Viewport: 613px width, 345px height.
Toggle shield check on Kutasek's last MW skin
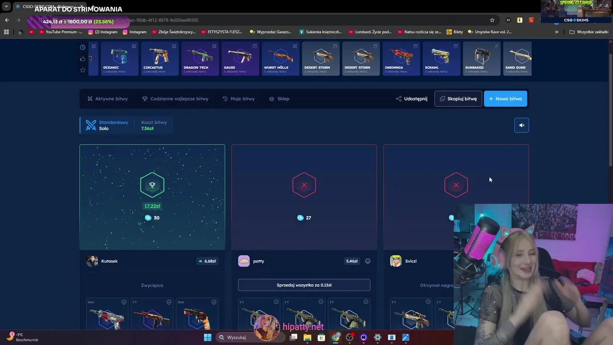click(x=214, y=302)
